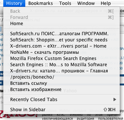Expand the Recently Closed Tabs submenu

pyautogui.click(x=62, y=99)
